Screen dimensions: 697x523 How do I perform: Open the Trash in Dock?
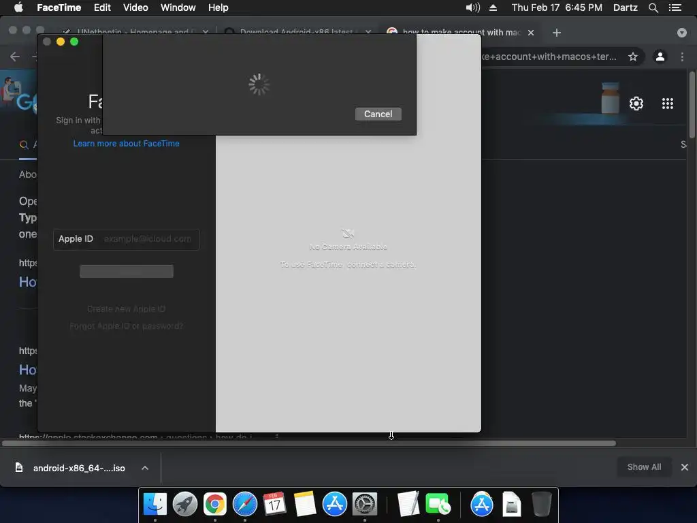[541, 504]
